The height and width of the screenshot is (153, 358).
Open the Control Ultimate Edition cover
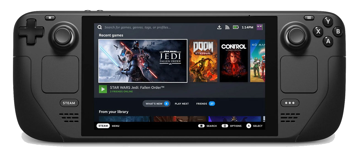pyautogui.click(x=234, y=61)
